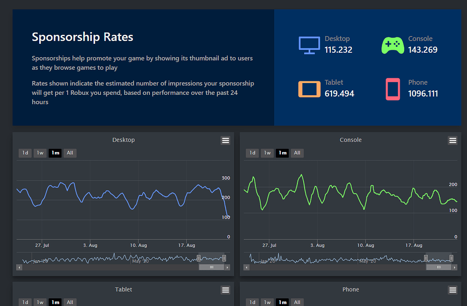Switch Desktop chart to 1d range
The height and width of the screenshot is (306, 467).
25,153
